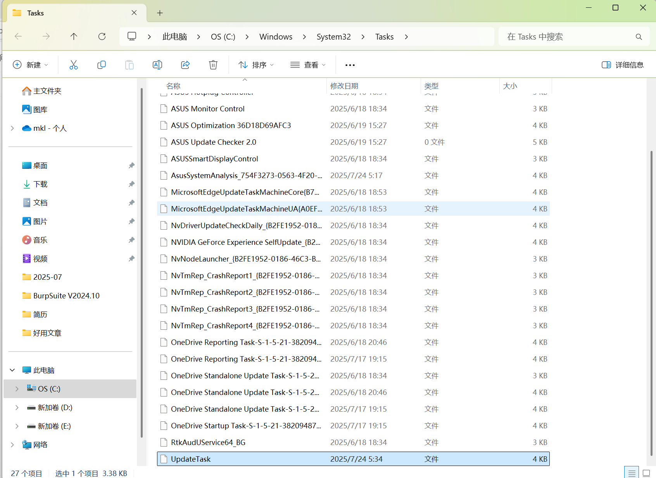This screenshot has width=656, height=478.
Task: Click the Paste clipboard icon
Action: pos(129,65)
